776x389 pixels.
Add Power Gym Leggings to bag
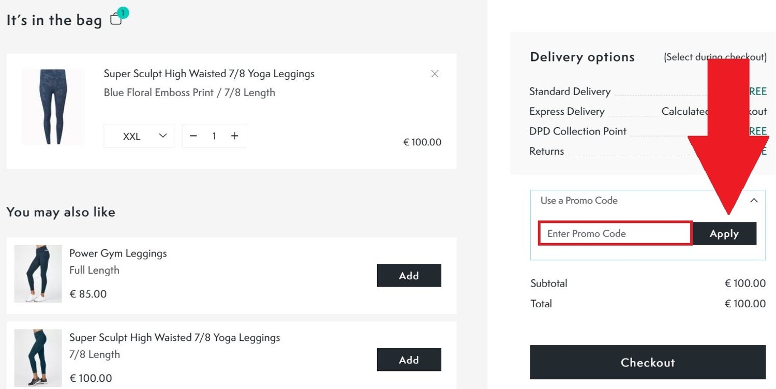409,275
